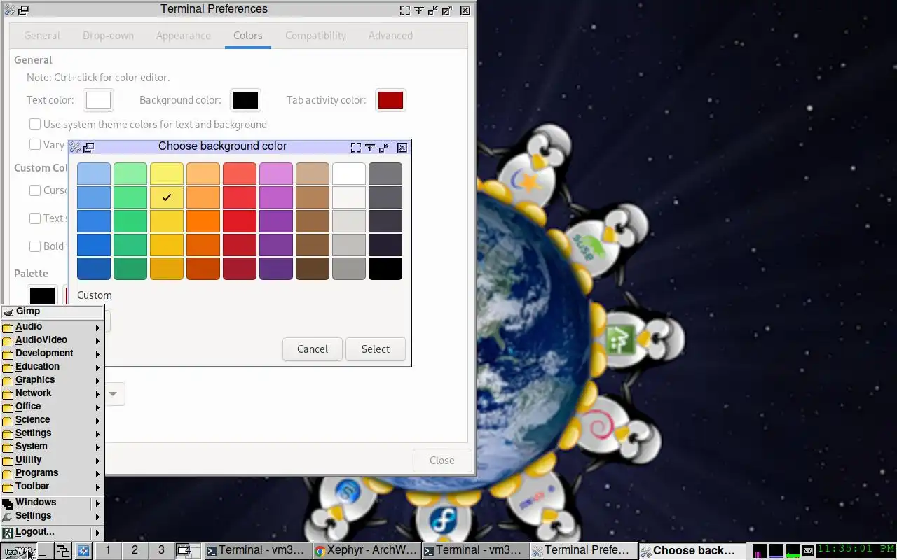Click the taskbar clock
The height and width of the screenshot is (560, 897).
856,549
